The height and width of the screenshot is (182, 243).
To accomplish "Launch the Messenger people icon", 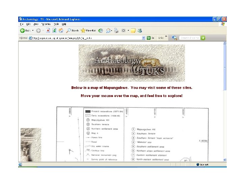I will 140,30.
